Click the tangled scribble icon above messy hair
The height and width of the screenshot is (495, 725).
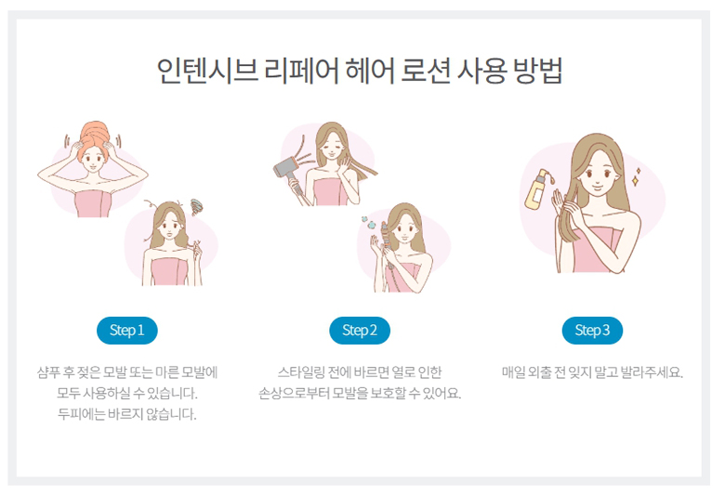pyautogui.click(x=197, y=206)
